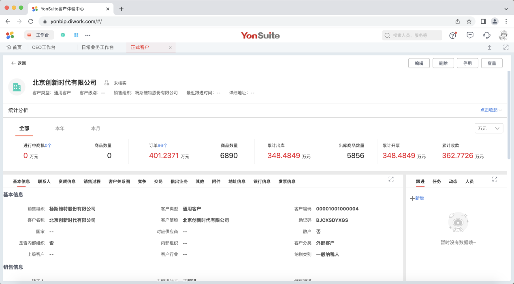The width and height of the screenshot is (514, 284).
Task: Click the blue four-square grid icon
Action: (76, 35)
